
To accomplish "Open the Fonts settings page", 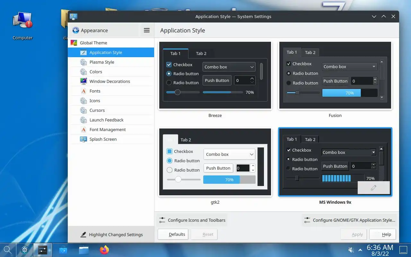I will click(x=111, y=91).
